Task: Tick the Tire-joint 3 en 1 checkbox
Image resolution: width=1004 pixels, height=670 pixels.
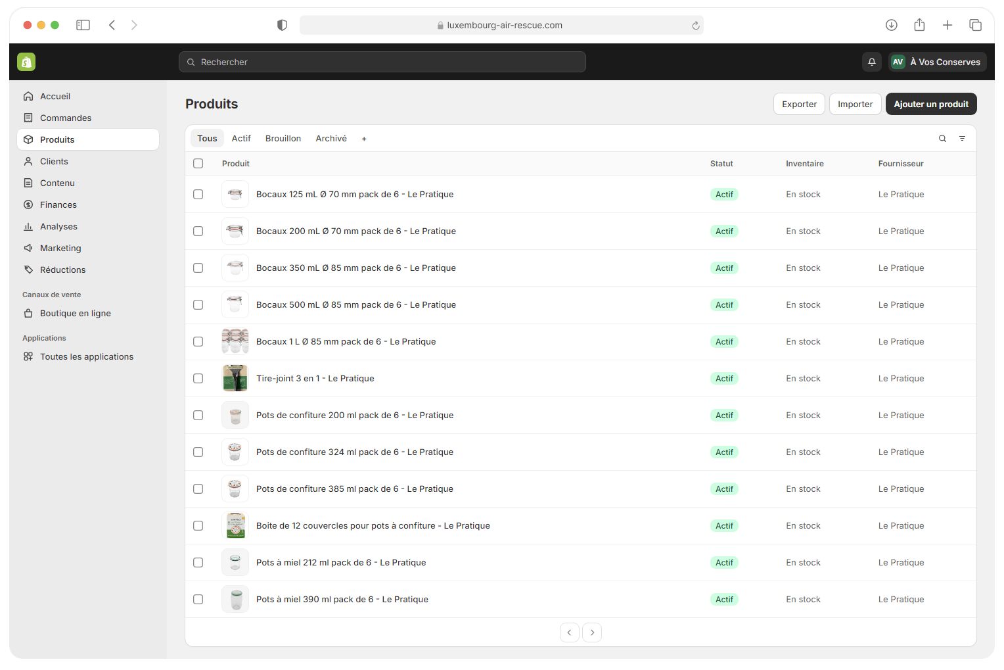Action: 198,379
